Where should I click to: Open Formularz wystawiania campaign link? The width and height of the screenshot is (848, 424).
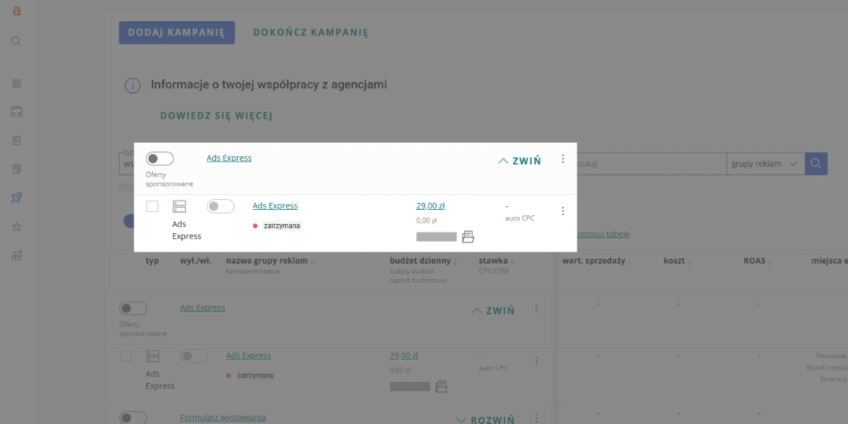coord(223,418)
